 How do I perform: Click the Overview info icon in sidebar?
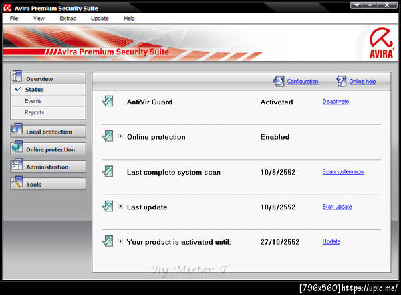pos(16,76)
